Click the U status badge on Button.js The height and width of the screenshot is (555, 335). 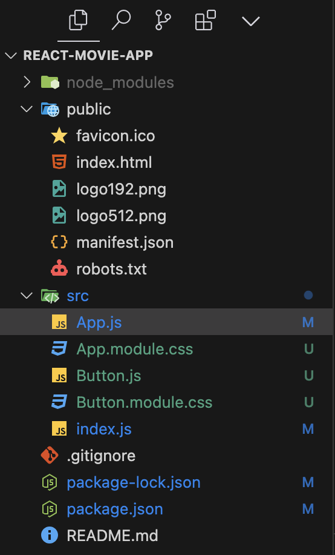coord(308,376)
